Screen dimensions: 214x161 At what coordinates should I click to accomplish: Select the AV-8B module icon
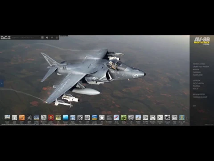(37, 118)
